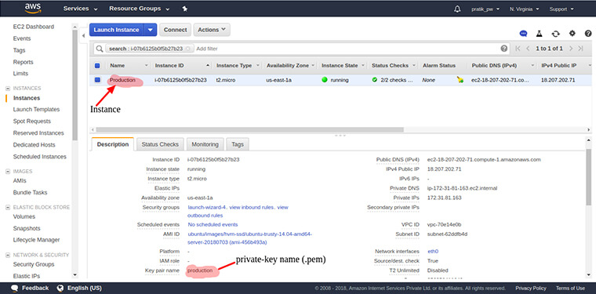Open the help question mark icon in toolbar
Image resolution: width=596 pixels, height=294 pixels.
pyautogui.click(x=588, y=34)
